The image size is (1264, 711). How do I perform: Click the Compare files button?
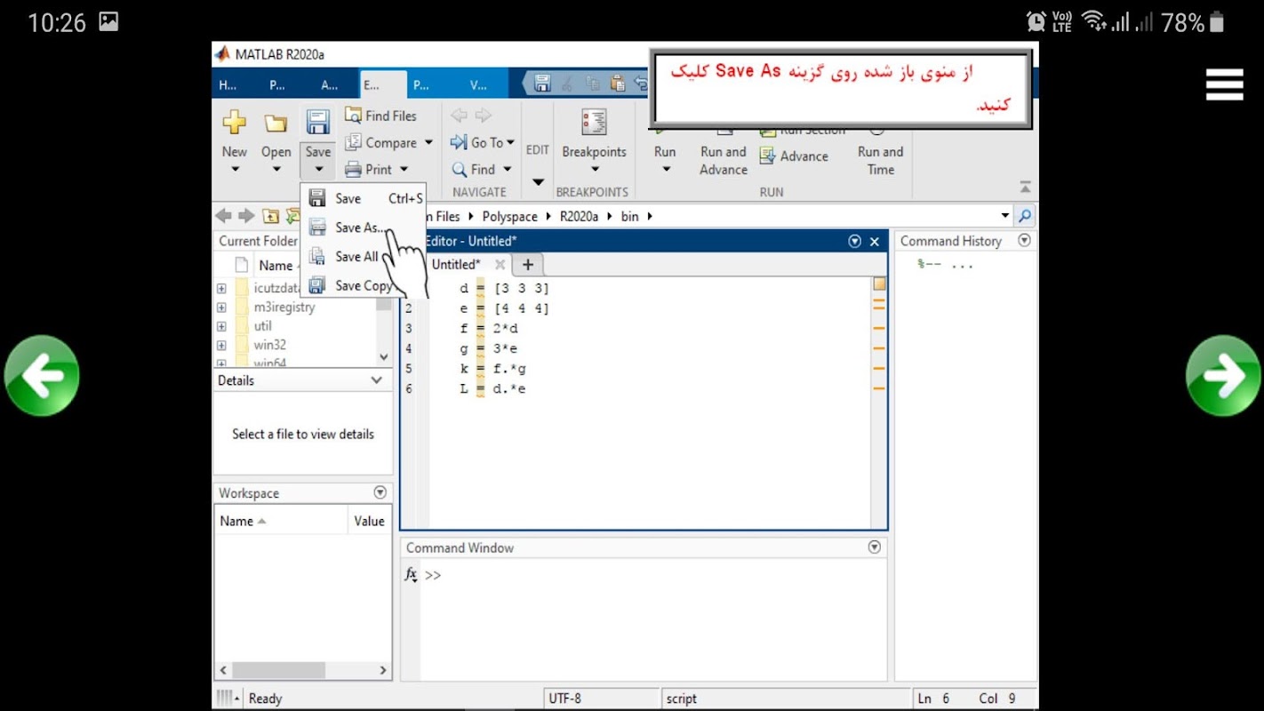(x=380, y=142)
